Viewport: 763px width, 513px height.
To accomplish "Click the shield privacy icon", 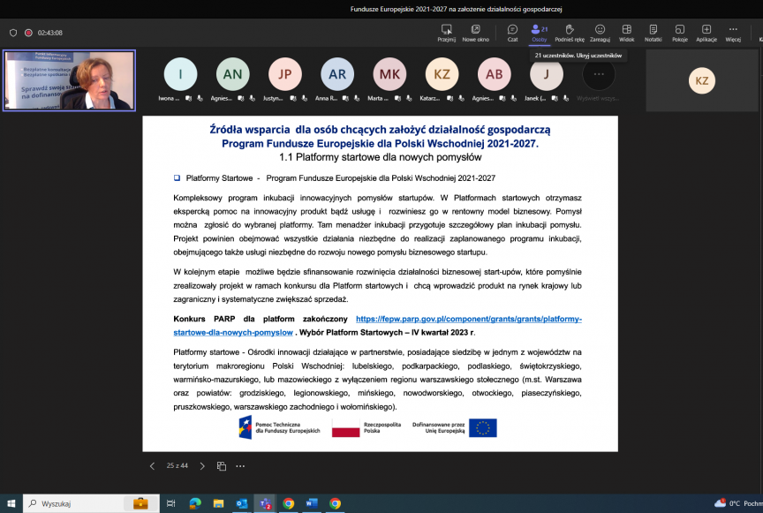I will coord(13,33).
